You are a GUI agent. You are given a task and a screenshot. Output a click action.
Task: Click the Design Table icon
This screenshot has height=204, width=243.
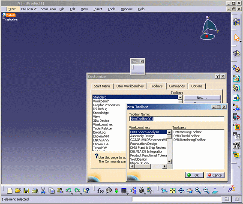(x=124, y=190)
